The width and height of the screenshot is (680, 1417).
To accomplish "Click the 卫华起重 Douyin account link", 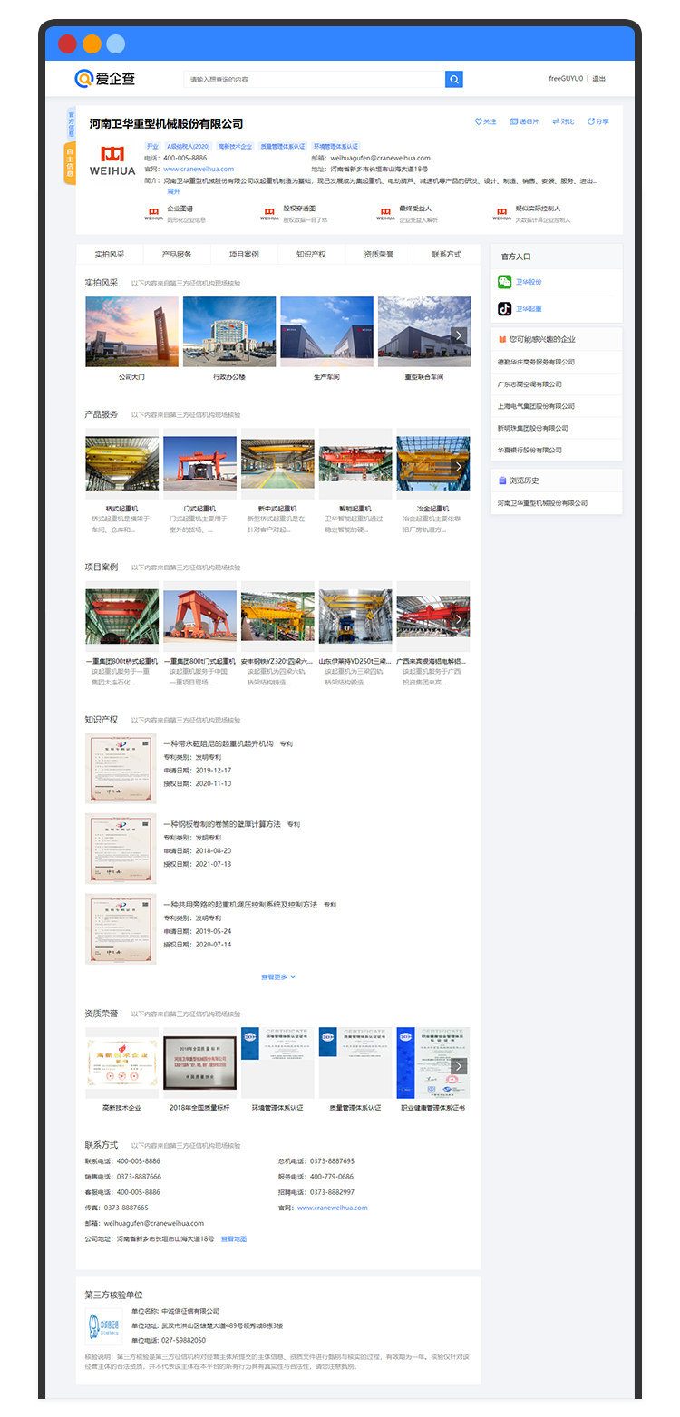I will point(529,309).
